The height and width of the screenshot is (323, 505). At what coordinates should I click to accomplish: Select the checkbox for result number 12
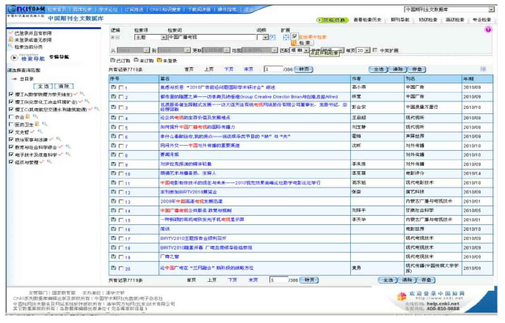[121, 192]
